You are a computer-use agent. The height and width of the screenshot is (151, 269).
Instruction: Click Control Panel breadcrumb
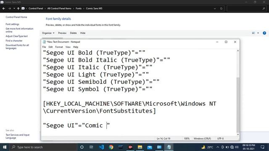pos(36,8)
